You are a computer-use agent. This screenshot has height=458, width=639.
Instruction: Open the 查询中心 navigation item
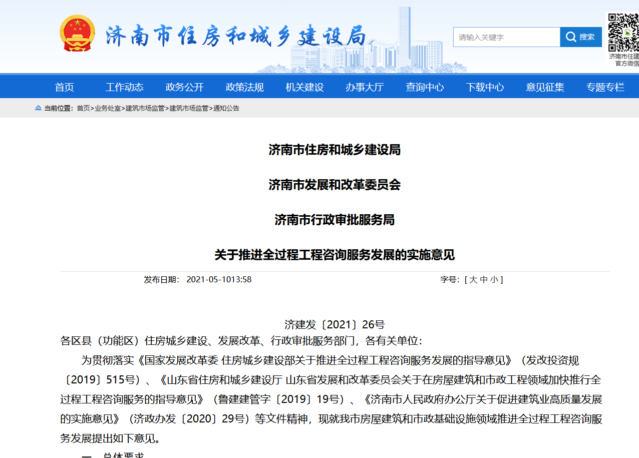[425, 87]
